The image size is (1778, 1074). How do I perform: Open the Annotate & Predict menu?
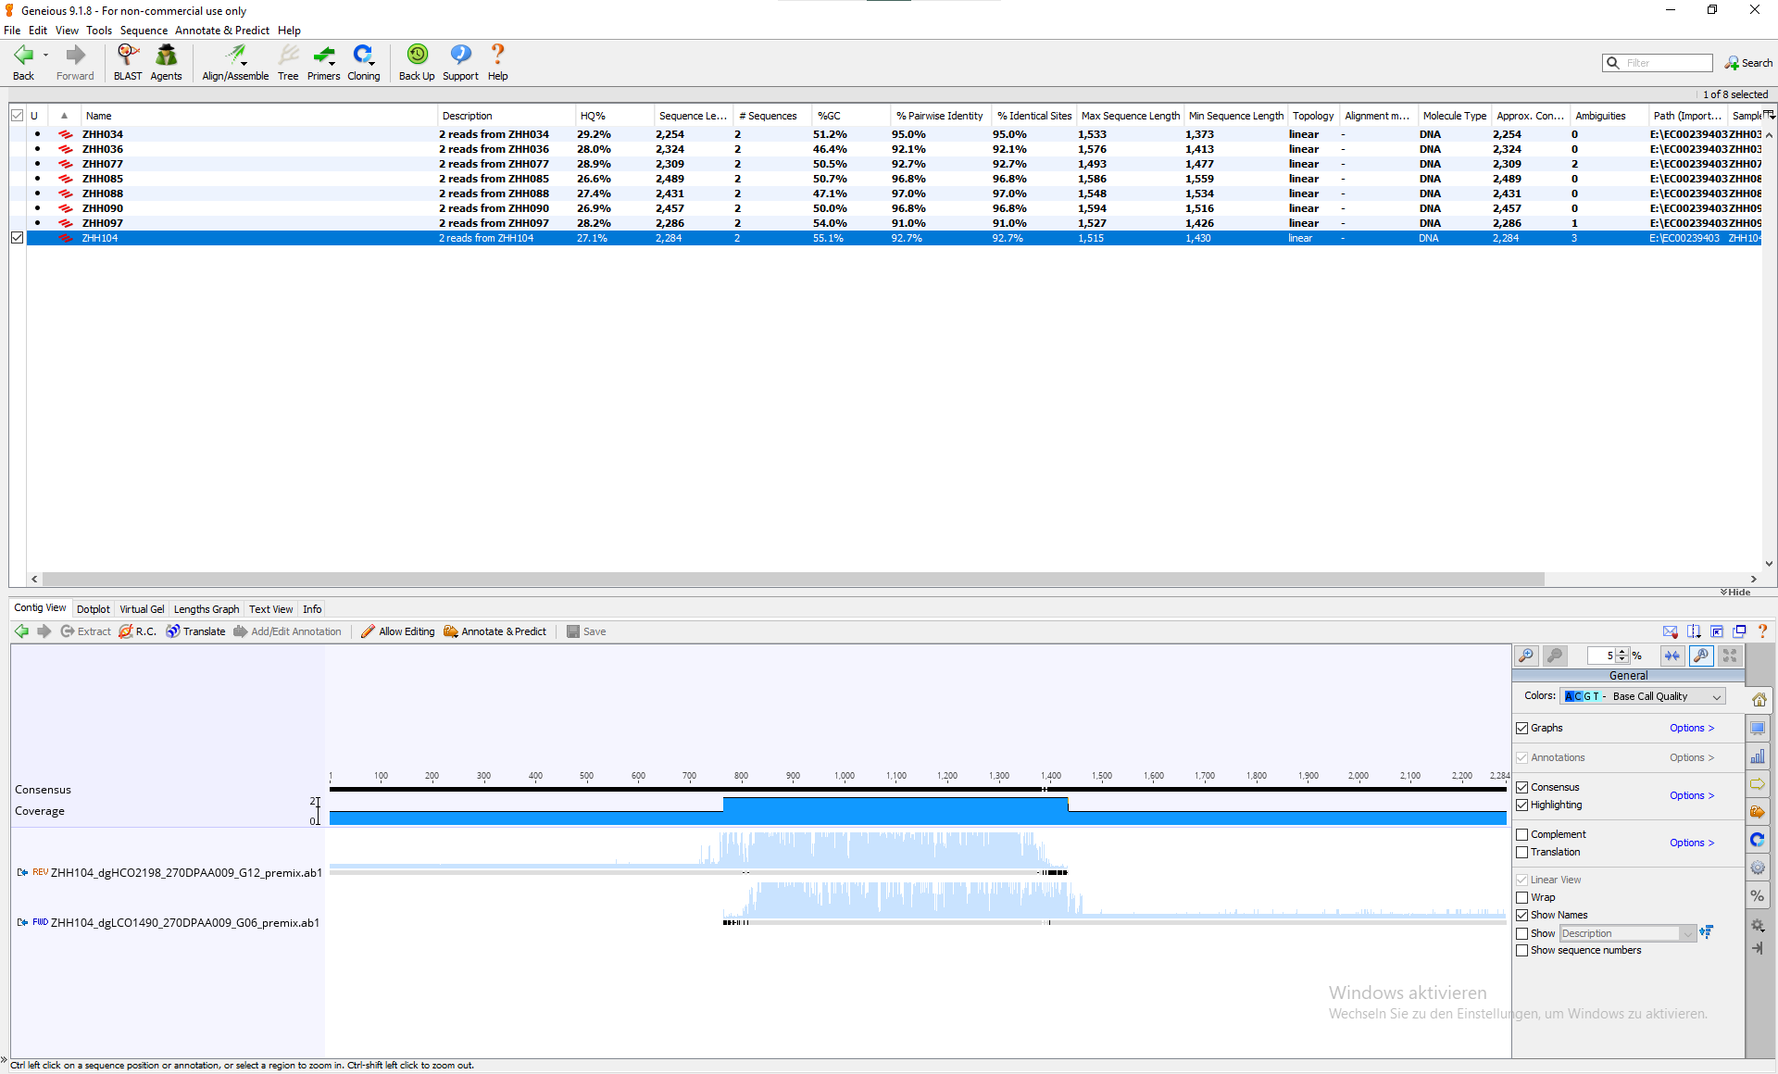(x=222, y=31)
